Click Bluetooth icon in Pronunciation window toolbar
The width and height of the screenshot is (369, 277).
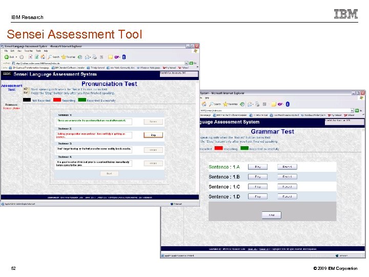point(124,57)
